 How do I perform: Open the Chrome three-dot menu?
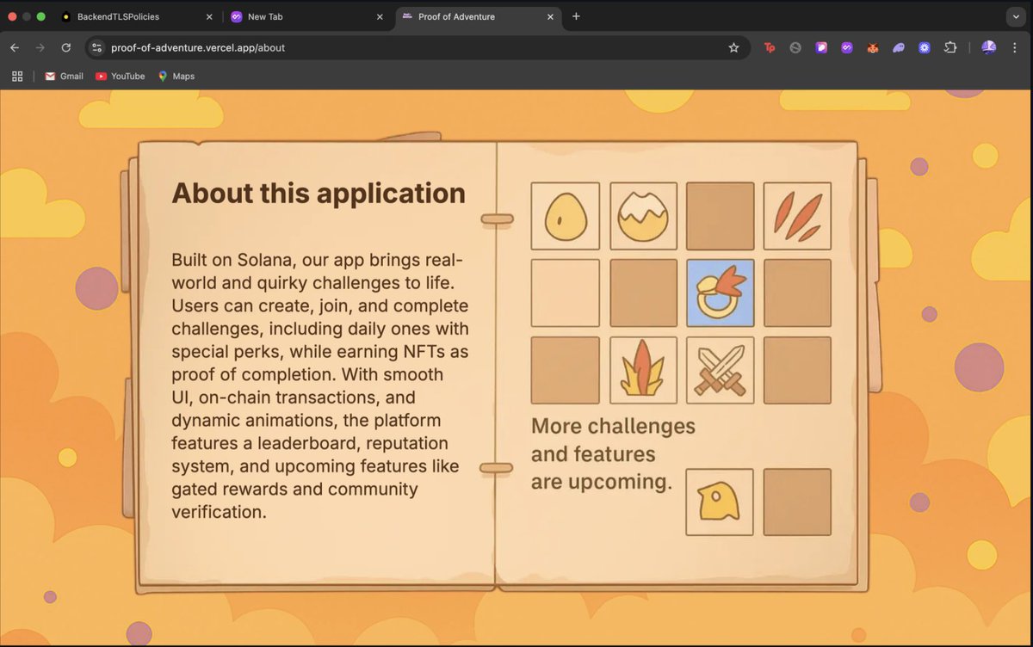(1017, 48)
